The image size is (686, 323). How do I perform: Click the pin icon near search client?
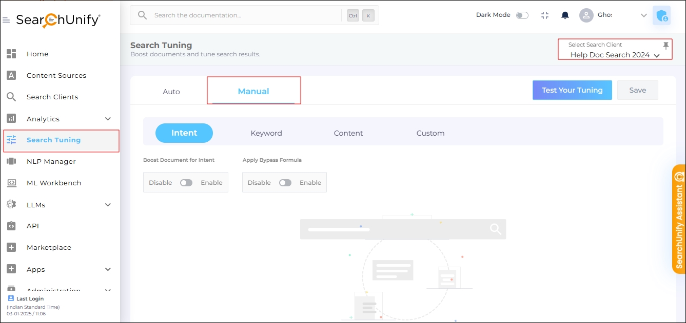[x=665, y=46]
